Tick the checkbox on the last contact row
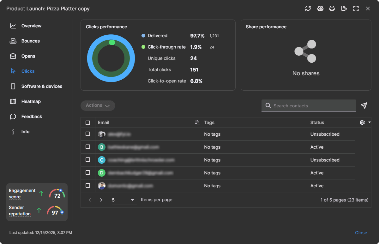Image resolution: width=379 pixels, height=244 pixels. pos(88,186)
